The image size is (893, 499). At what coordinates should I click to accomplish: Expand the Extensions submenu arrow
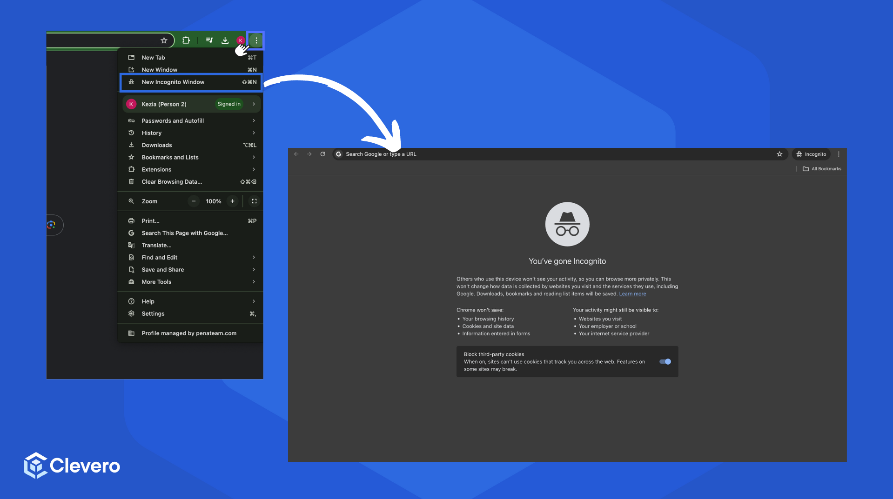click(254, 169)
